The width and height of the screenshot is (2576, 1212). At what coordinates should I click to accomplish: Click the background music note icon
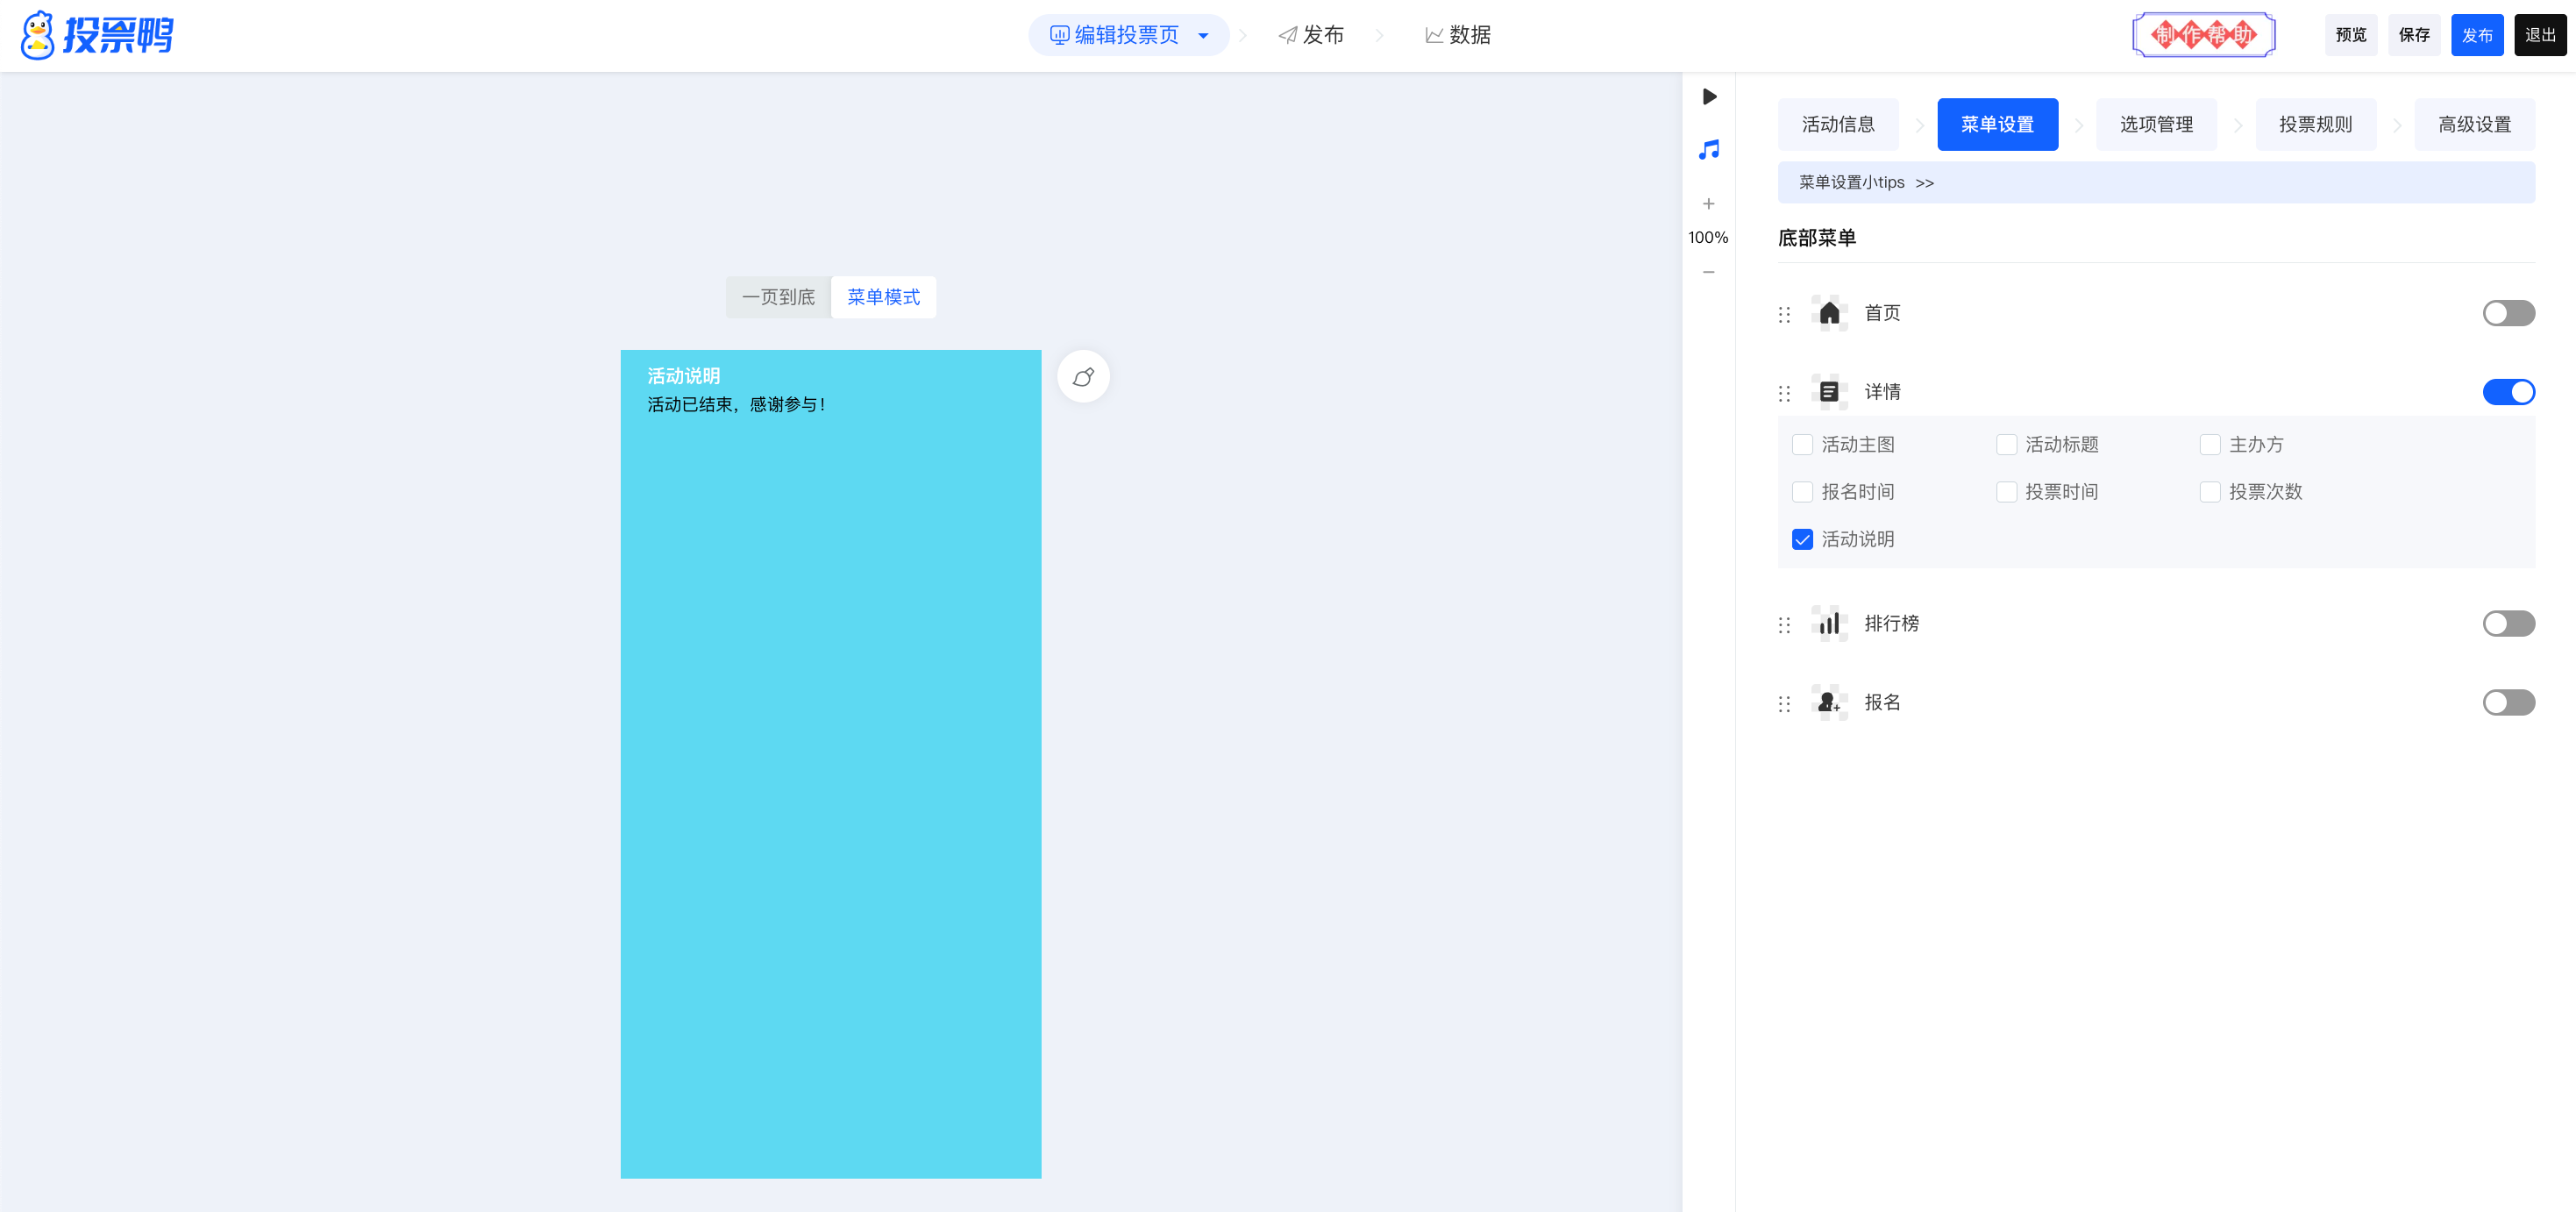click(x=1709, y=150)
